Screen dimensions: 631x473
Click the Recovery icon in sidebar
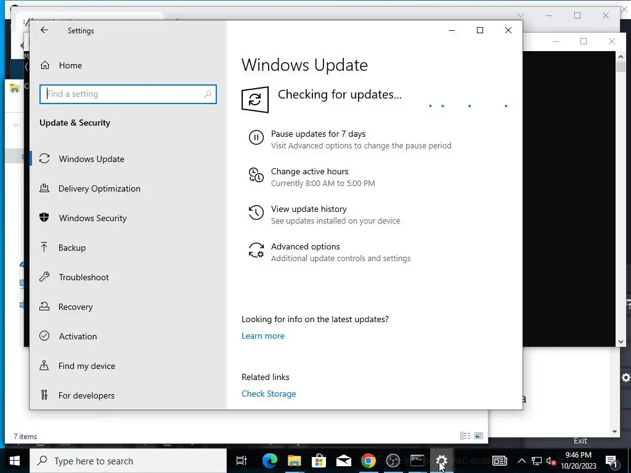pos(44,306)
